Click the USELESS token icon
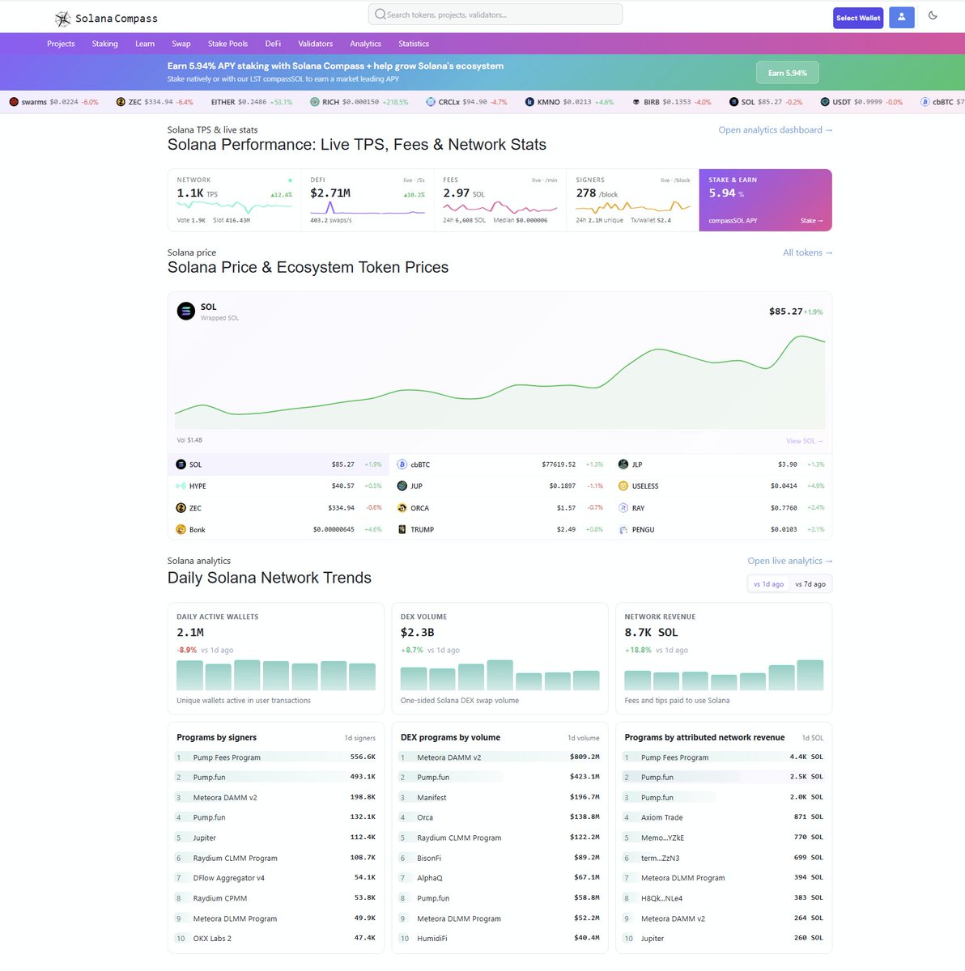The height and width of the screenshot is (971, 965). tap(623, 486)
